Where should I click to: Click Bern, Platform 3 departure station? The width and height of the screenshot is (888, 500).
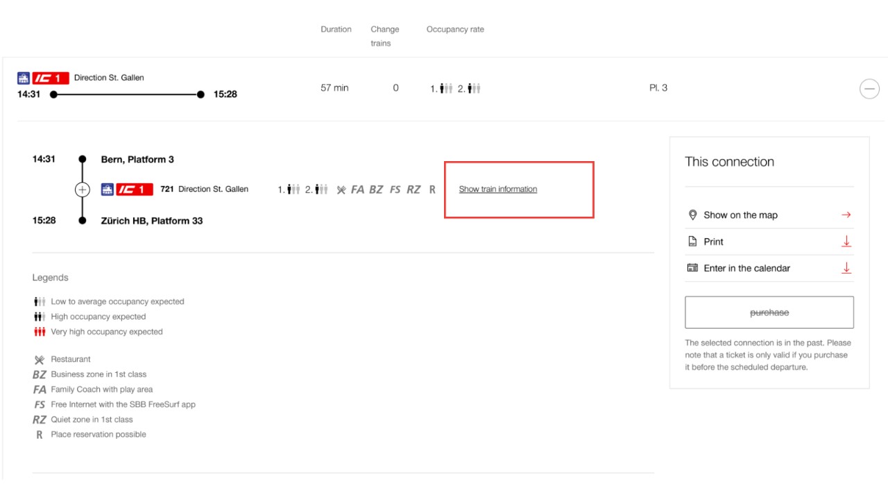click(x=137, y=159)
